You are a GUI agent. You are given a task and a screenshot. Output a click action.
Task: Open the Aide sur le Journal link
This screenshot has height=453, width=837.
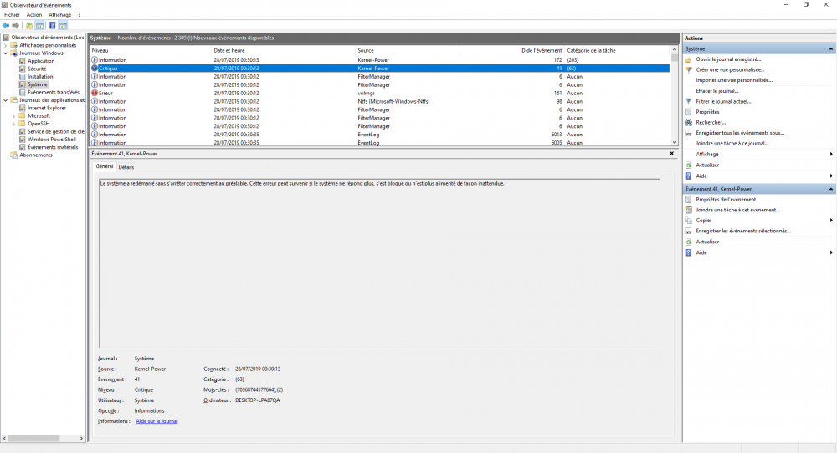pyautogui.click(x=157, y=421)
